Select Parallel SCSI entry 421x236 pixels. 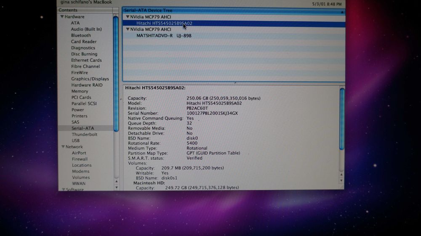tap(84, 103)
